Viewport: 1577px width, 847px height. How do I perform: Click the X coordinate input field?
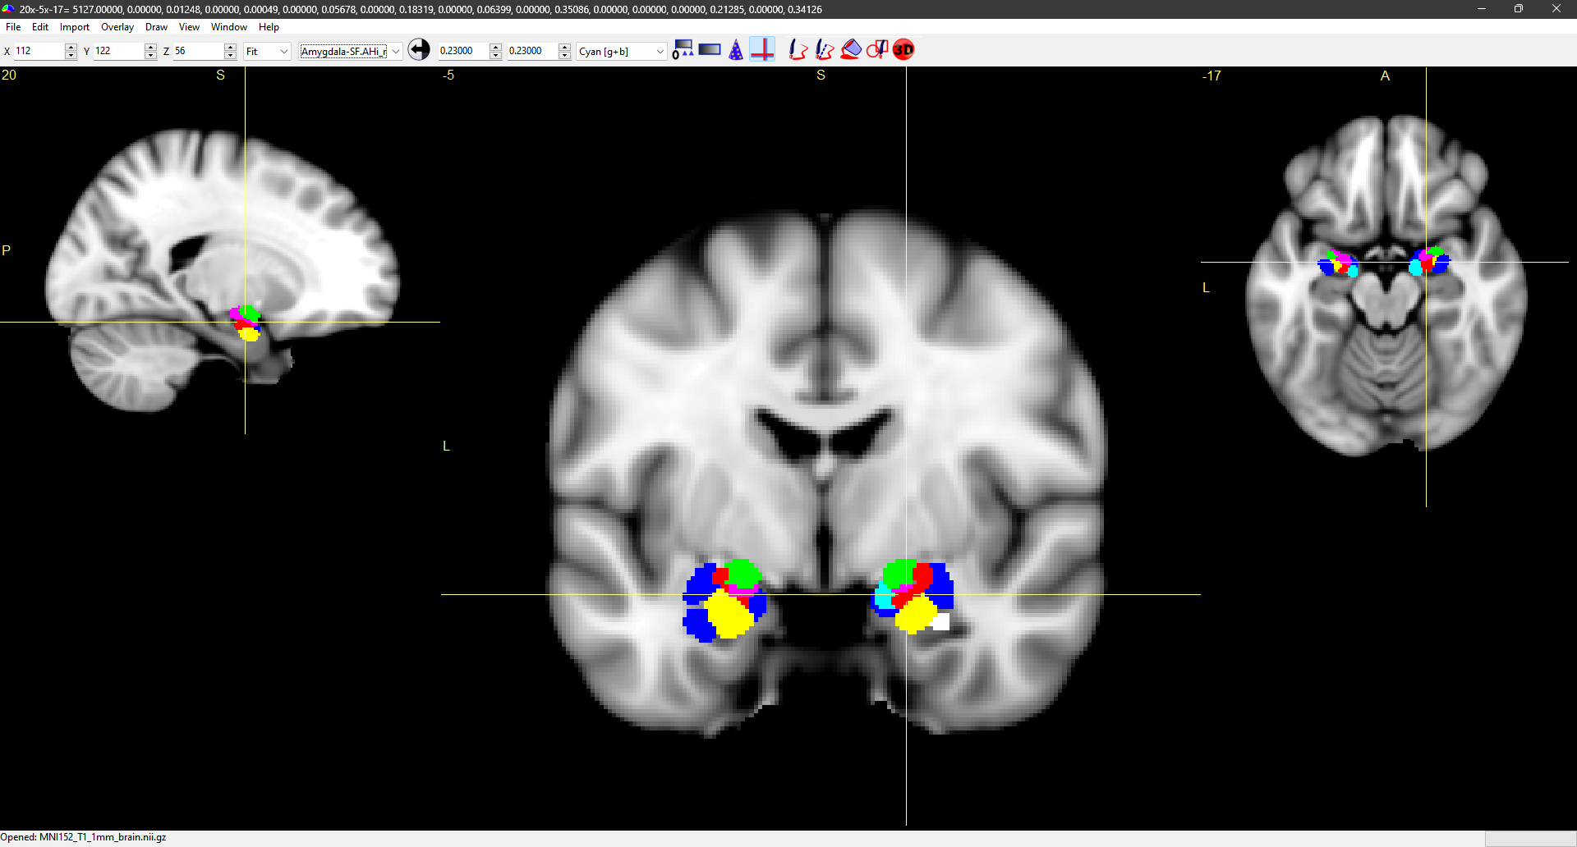pyautogui.click(x=38, y=51)
